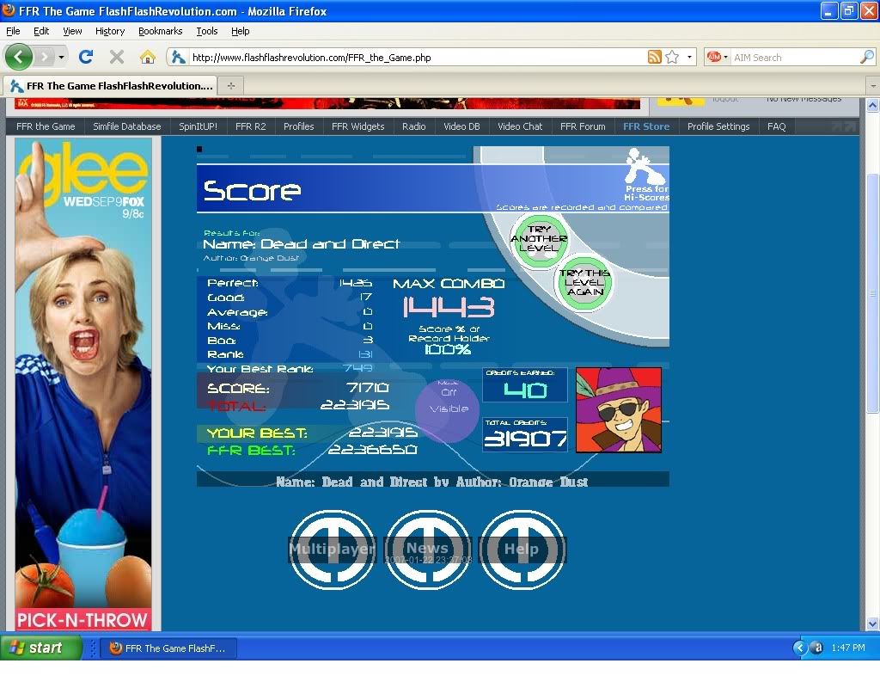This screenshot has width=880, height=688.
Task: Open the AIM search engine dropdown
Action: (717, 58)
